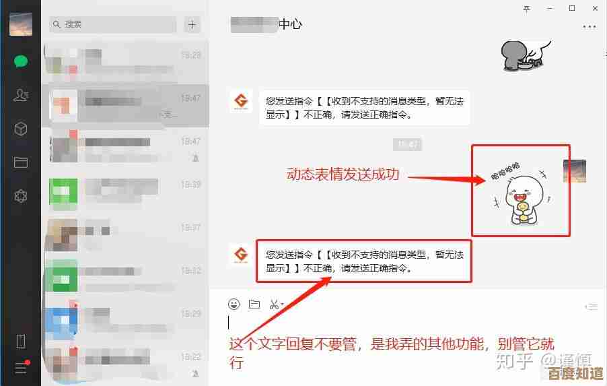Click the mobile phone icon in sidebar
The width and height of the screenshot is (607, 386).
click(21, 342)
